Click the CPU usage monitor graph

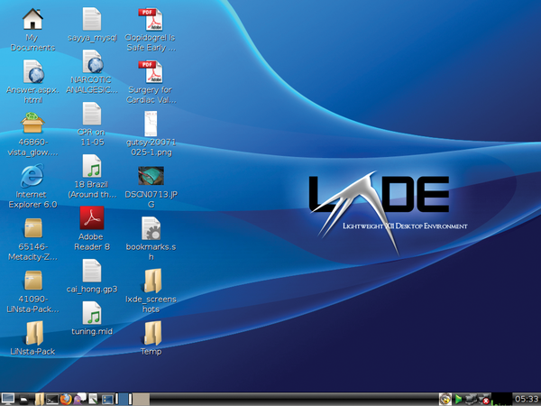[x=501, y=399]
